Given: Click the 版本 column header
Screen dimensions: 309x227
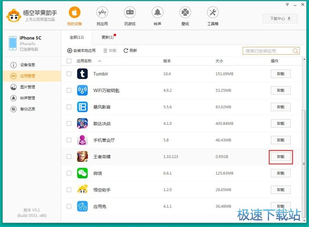Looking at the screenshot, I should (167, 61).
